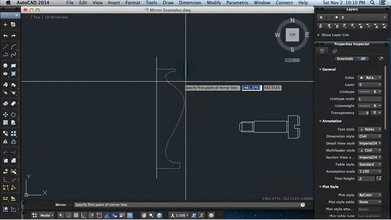Select the Fillet tool

pyautogui.click(x=5, y=160)
